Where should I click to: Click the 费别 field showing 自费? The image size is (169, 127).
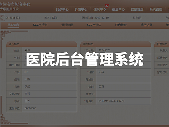tap(123, 87)
